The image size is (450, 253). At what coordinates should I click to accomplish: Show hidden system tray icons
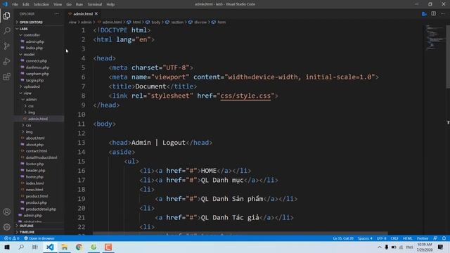pyautogui.click(x=380, y=247)
